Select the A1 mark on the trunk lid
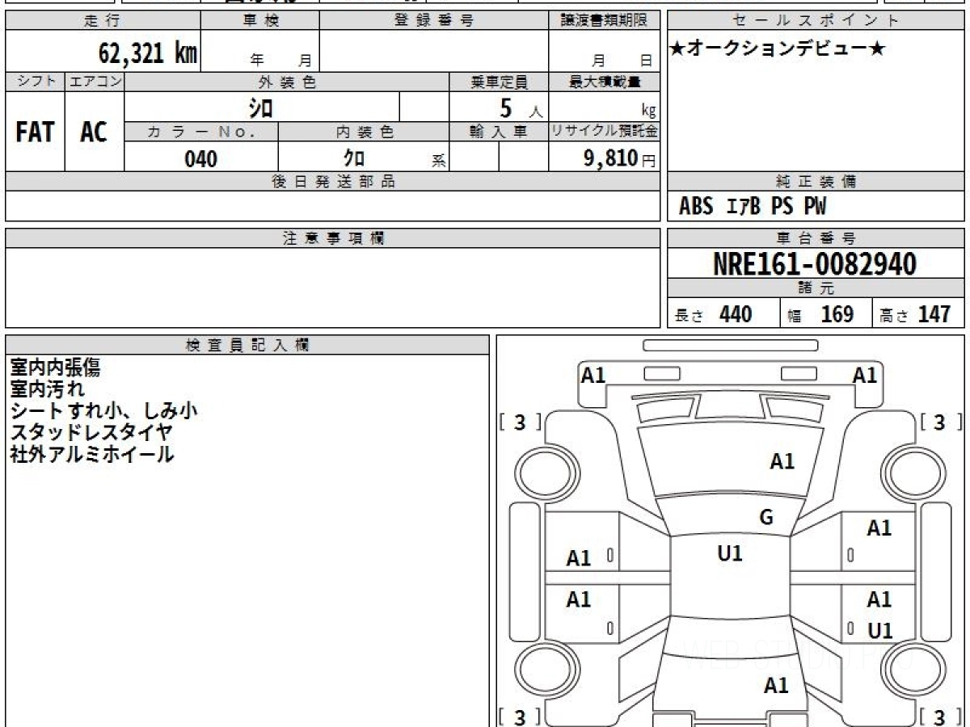The image size is (970, 727). (x=776, y=686)
